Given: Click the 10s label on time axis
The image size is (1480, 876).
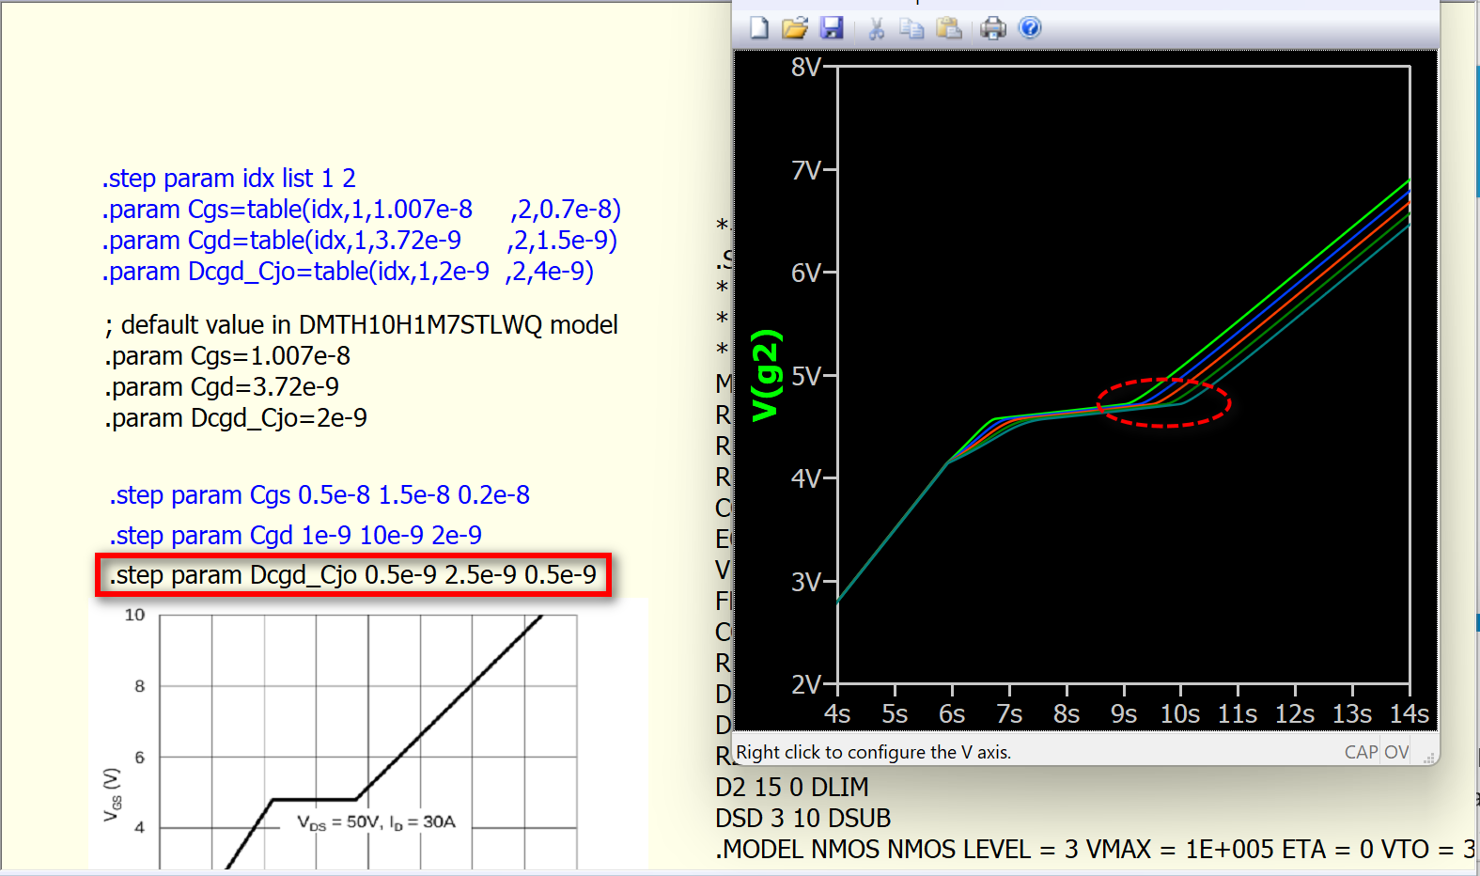Looking at the screenshot, I should click(x=1179, y=714).
